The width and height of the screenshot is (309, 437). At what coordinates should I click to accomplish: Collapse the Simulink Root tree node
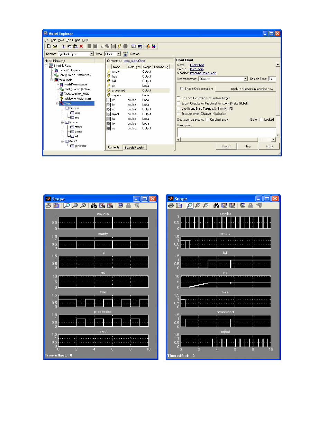[x=46, y=65]
